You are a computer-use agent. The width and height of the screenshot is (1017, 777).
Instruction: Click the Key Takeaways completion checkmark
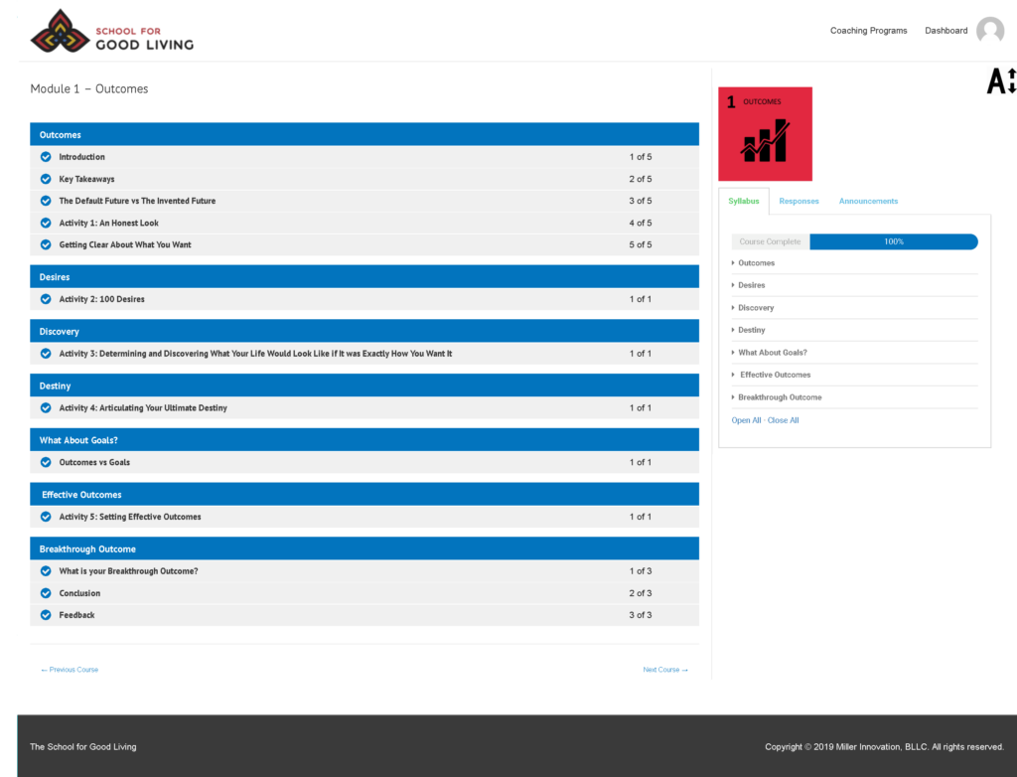46,179
